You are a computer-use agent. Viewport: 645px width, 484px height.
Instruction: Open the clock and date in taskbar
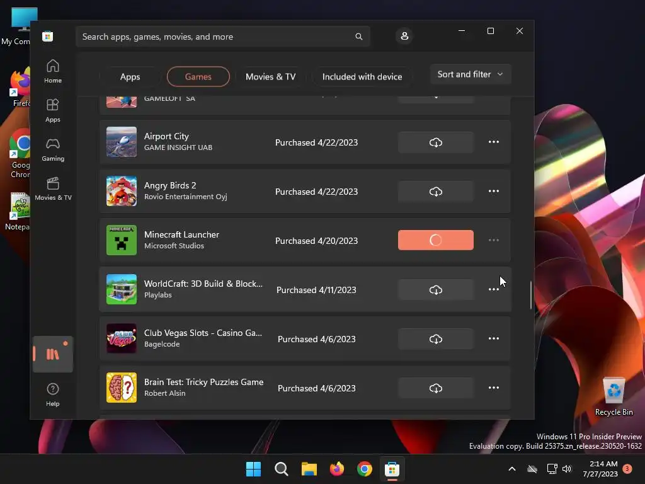click(600, 469)
